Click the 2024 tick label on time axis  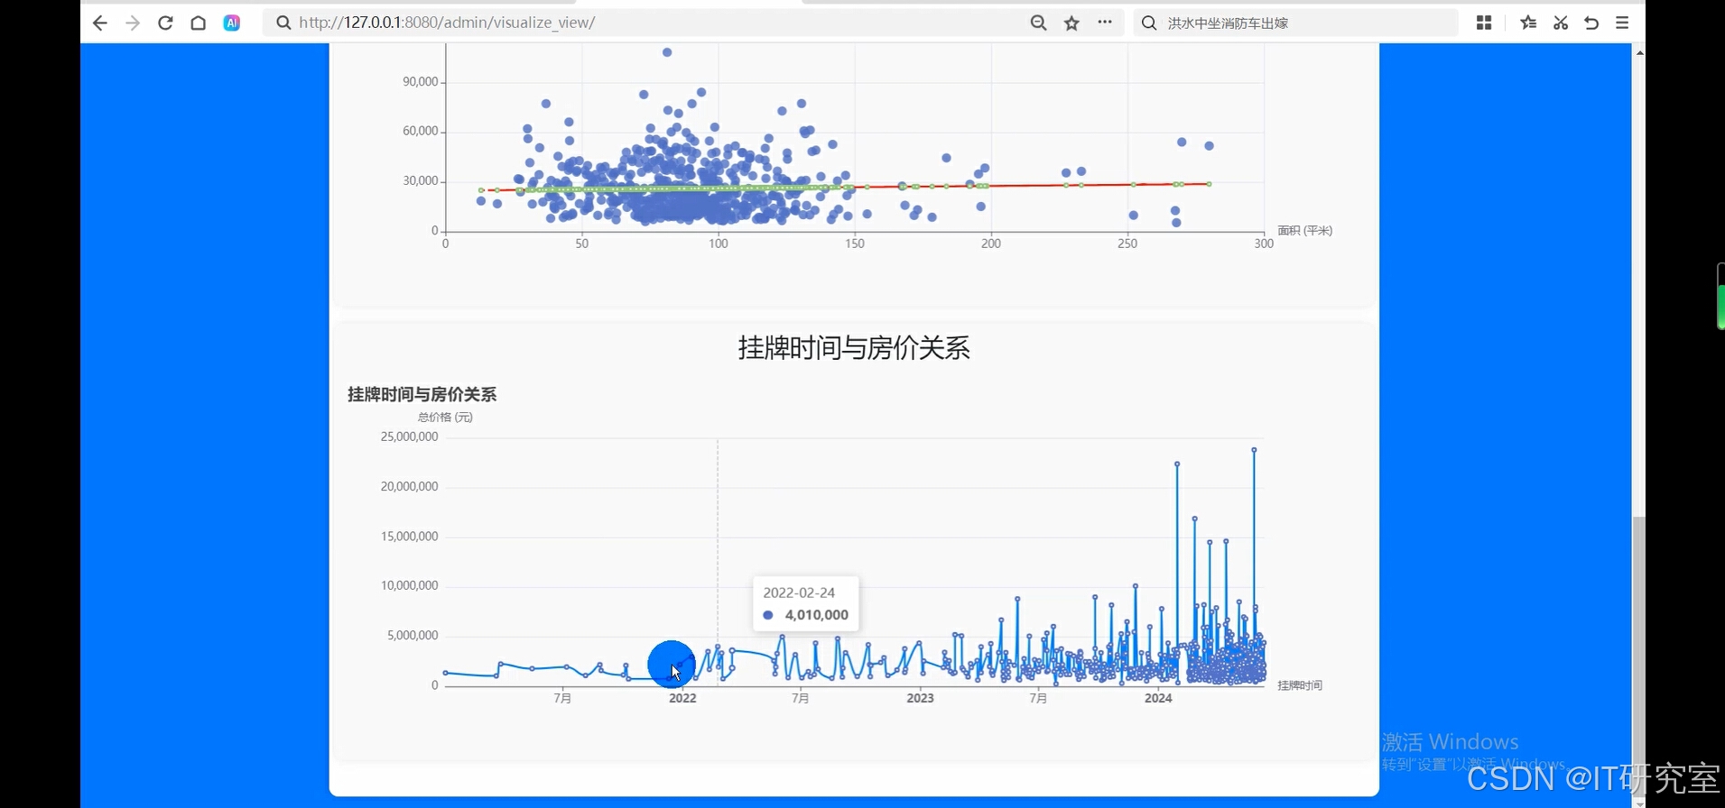(x=1158, y=698)
